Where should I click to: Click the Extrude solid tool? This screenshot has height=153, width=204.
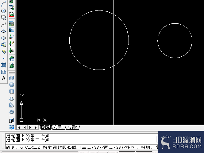tap(12, 120)
